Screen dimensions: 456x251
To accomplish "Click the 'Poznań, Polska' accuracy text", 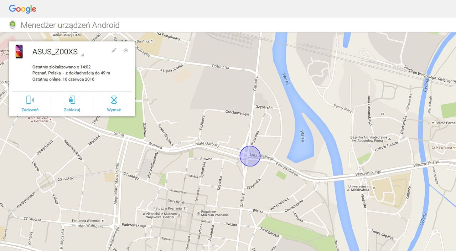I will tap(71, 73).
